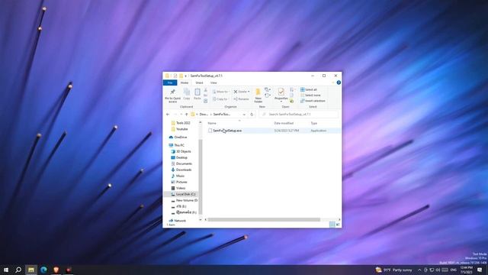
Task: Click the Paste shortcut icon
Action: point(205,101)
